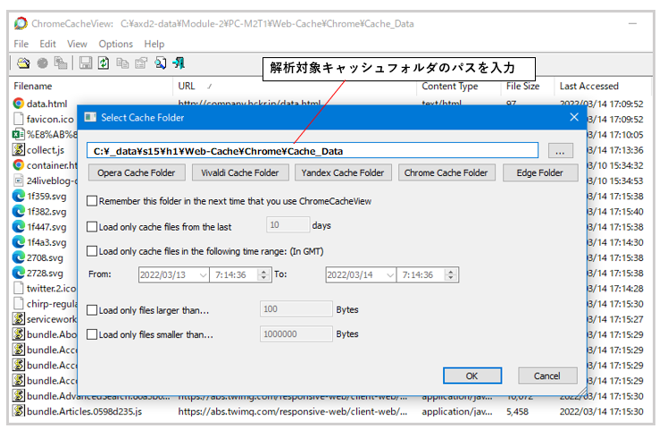Dismiss the dialog with Cancel
This screenshot has width=659, height=437.
pos(547,375)
